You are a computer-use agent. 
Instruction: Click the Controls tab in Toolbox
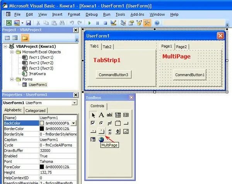97,106
